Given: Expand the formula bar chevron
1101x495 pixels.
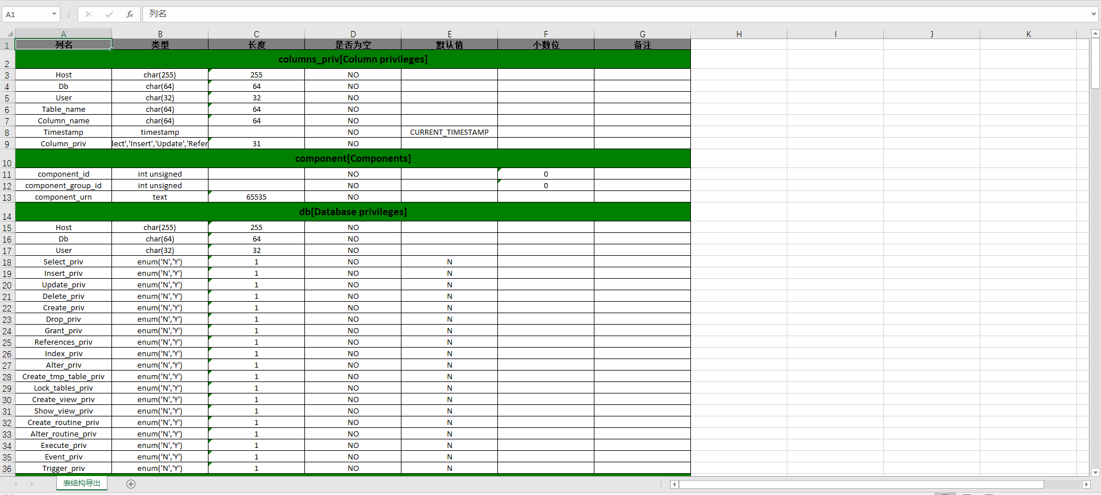Looking at the screenshot, I should pos(1094,14).
